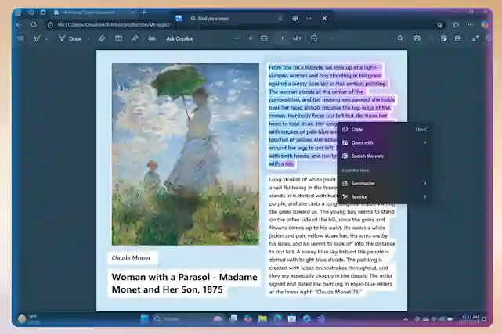This screenshot has height=334, width=502.
Task: Click the 'Woman with a Parasol' title
Action: pyautogui.click(x=184, y=283)
